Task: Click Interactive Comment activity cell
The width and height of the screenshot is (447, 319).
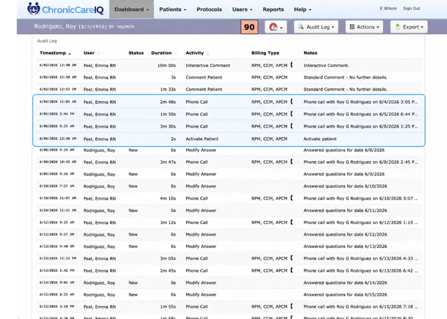Action: click(208, 65)
